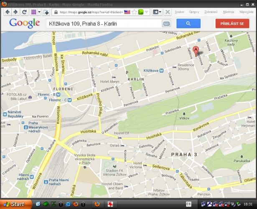The height and width of the screenshot is (209, 257).
Task: Click the red A marker pin
Action: point(196,51)
